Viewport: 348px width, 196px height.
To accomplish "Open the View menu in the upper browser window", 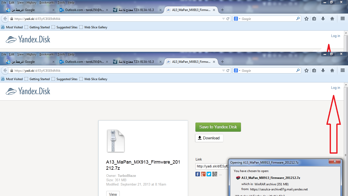I will click(20, 3).
